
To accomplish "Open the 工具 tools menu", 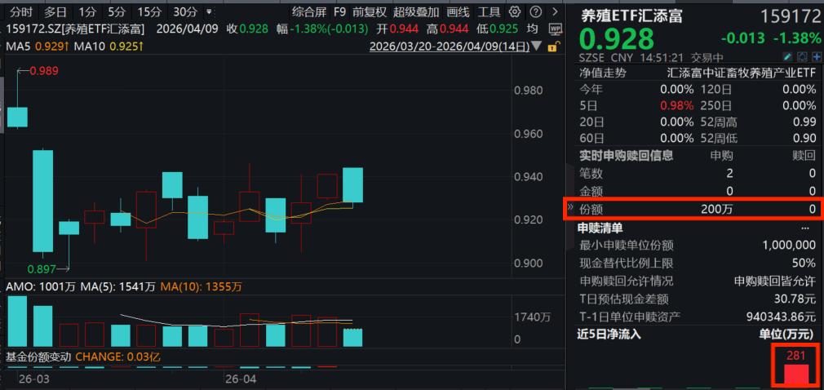I will coord(489,12).
